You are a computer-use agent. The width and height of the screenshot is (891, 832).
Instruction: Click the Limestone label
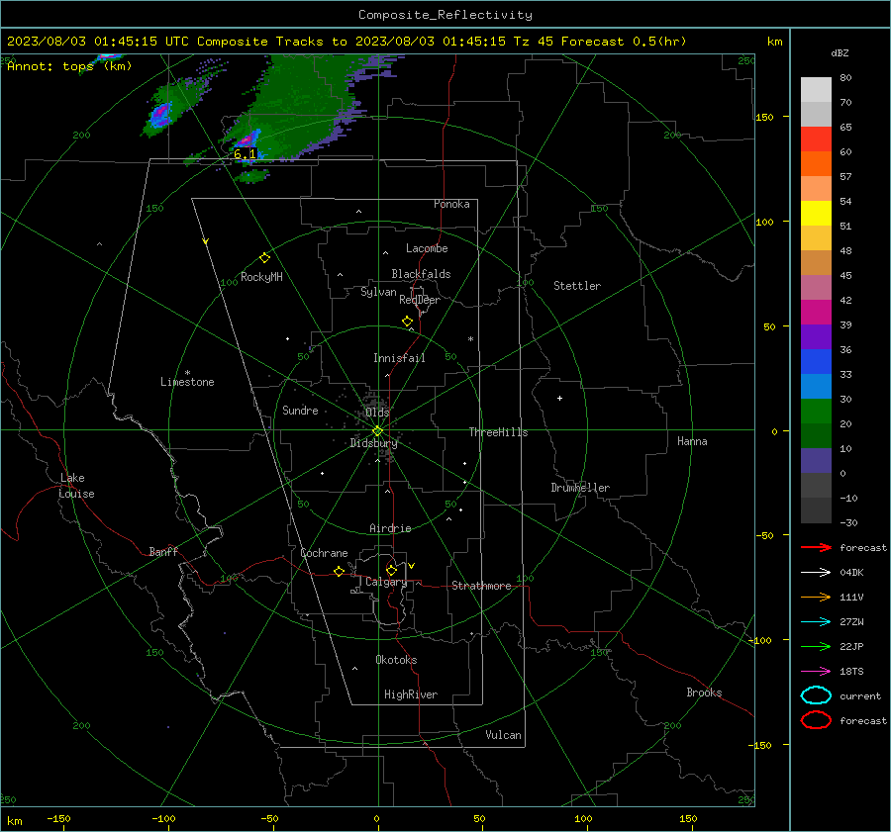pos(187,382)
